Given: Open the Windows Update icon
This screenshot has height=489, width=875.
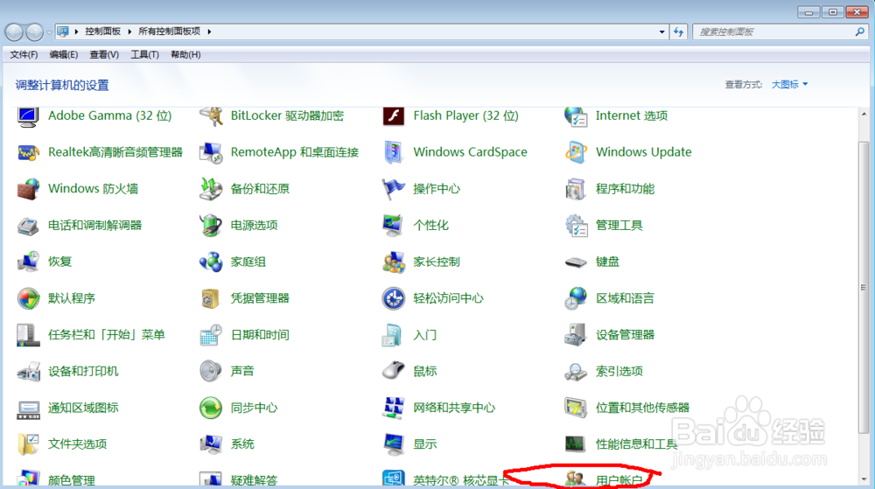Looking at the screenshot, I should click(x=576, y=152).
